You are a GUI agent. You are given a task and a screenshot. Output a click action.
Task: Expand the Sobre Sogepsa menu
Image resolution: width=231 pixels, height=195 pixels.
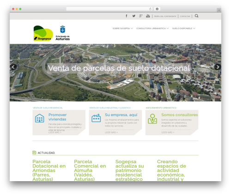(122, 29)
